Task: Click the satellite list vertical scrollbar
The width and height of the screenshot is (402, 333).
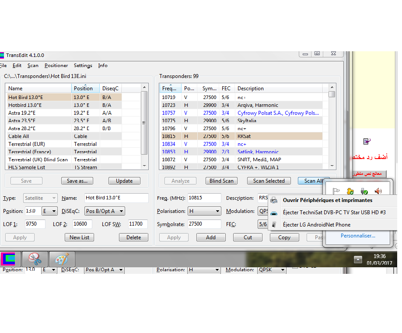Action: [144, 127]
